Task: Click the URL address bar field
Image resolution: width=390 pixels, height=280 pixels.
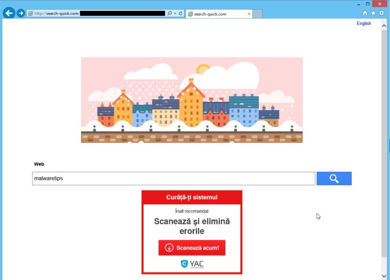Action: 97,13
